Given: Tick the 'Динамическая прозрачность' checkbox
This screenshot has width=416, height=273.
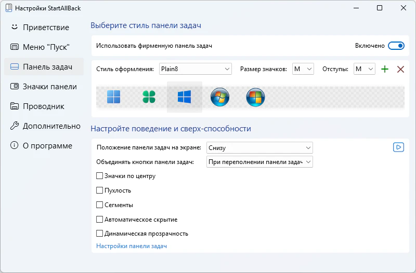Looking at the screenshot, I should coord(100,234).
